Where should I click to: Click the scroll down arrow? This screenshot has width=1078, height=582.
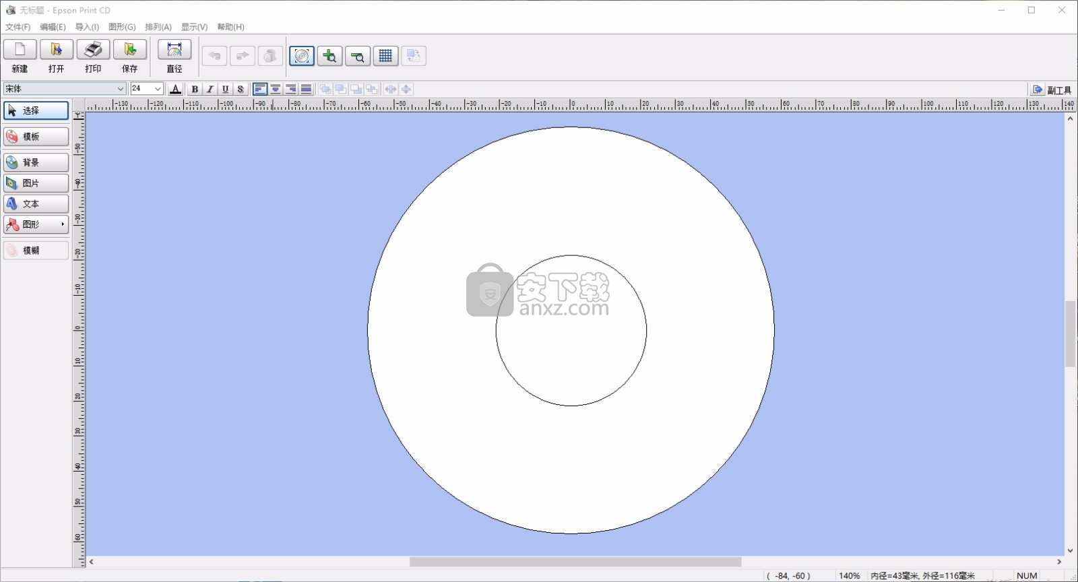(x=1070, y=550)
